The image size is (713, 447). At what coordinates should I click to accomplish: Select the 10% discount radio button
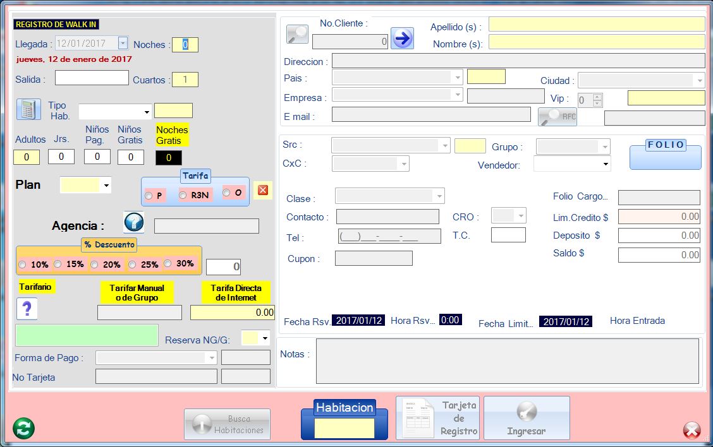(x=23, y=265)
